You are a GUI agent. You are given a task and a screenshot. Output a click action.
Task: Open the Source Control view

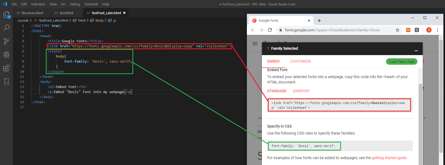tap(6, 41)
